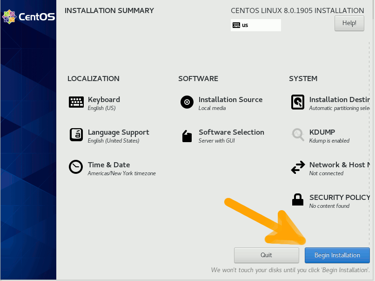The width and height of the screenshot is (375, 281).
Task: Click the 'We won't touch your disks' notice
Action: point(290,270)
